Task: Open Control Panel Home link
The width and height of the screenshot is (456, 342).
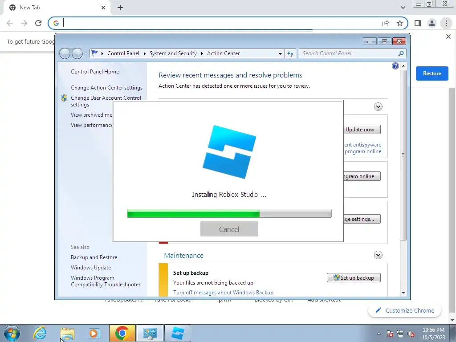Action: (95, 72)
